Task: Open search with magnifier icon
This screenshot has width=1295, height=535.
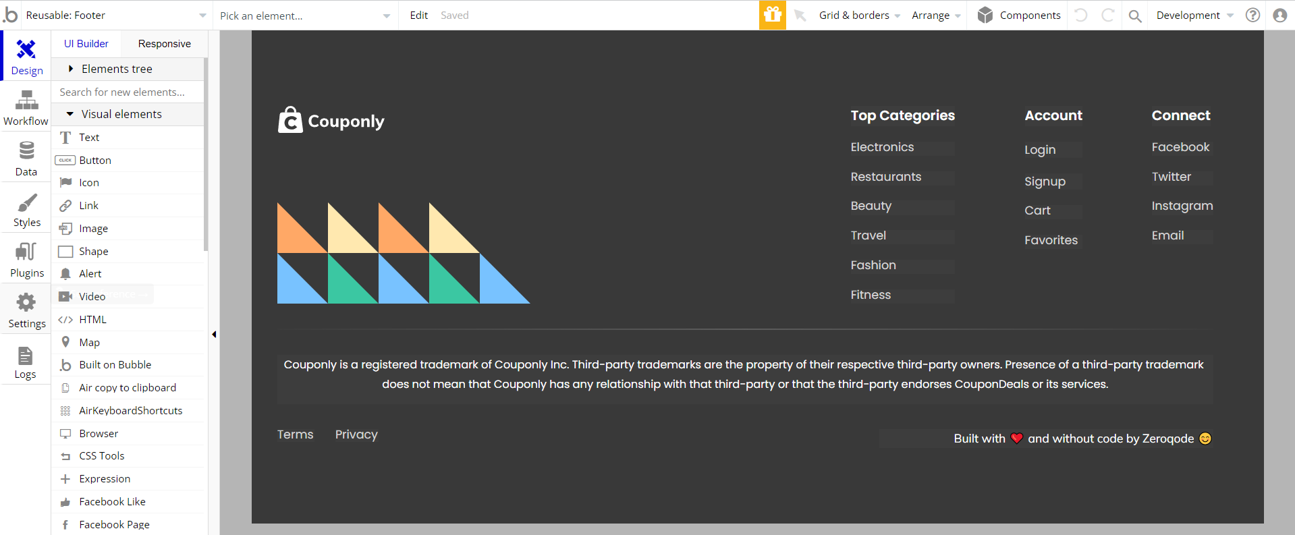Action: pyautogui.click(x=1135, y=16)
